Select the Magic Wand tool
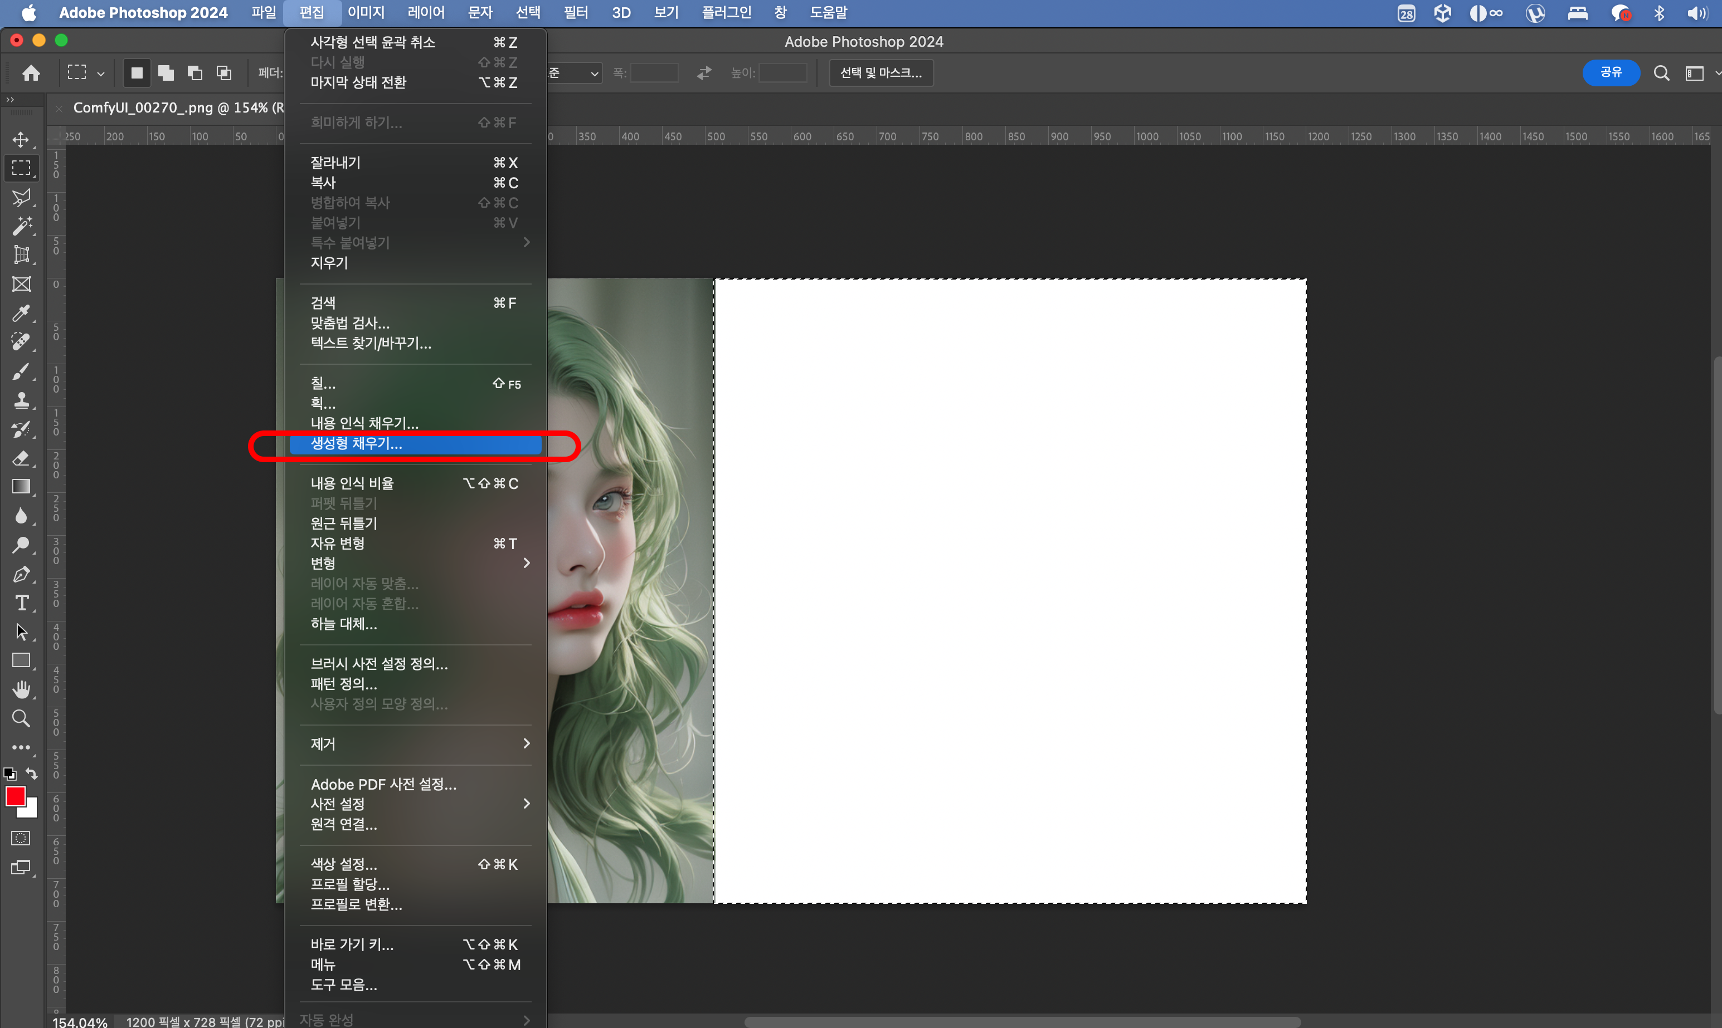Image resolution: width=1722 pixels, height=1028 pixels. [x=21, y=226]
